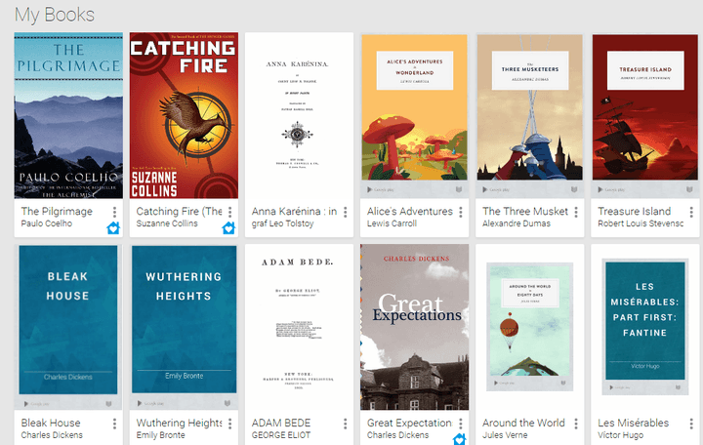
Task: Open Around the World balloon cover
Action: 530,327
